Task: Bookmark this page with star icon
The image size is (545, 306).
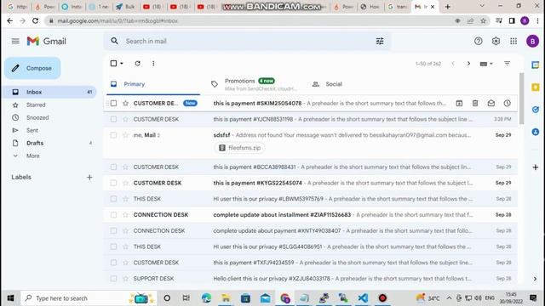Action: (x=483, y=20)
